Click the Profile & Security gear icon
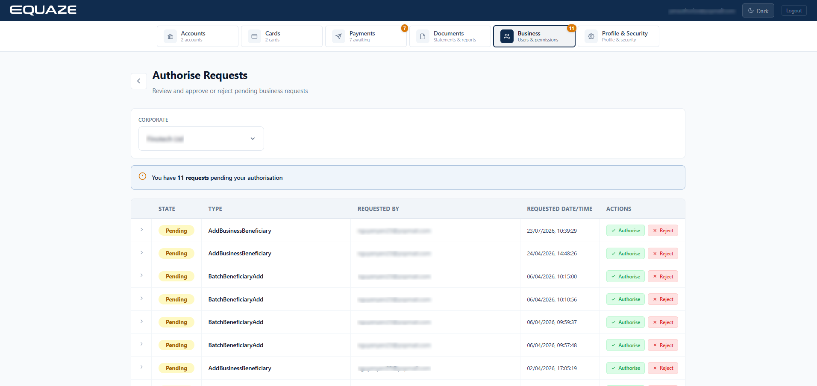Image resolution: width=817 pixels, height=386 pixels. click(591, 36)
